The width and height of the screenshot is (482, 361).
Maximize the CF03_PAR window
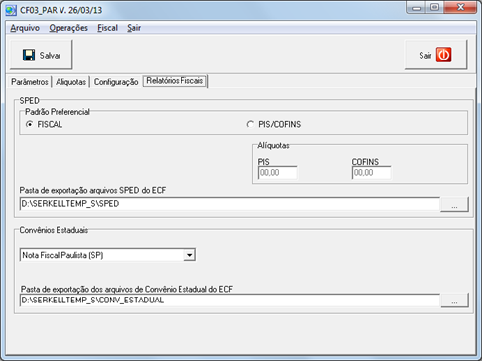tap(434, 7)
